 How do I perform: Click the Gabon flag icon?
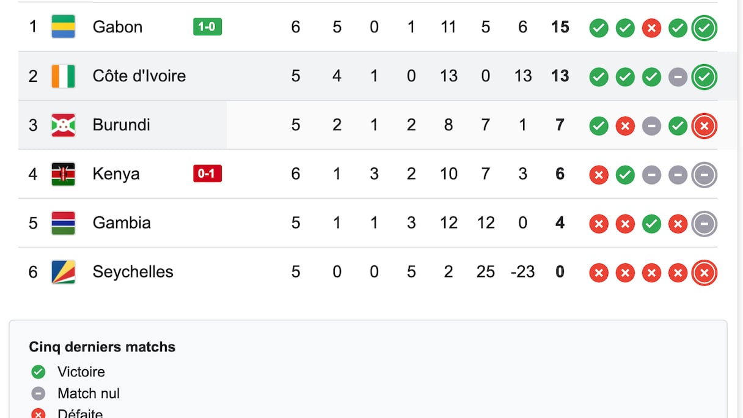point(63,27)
